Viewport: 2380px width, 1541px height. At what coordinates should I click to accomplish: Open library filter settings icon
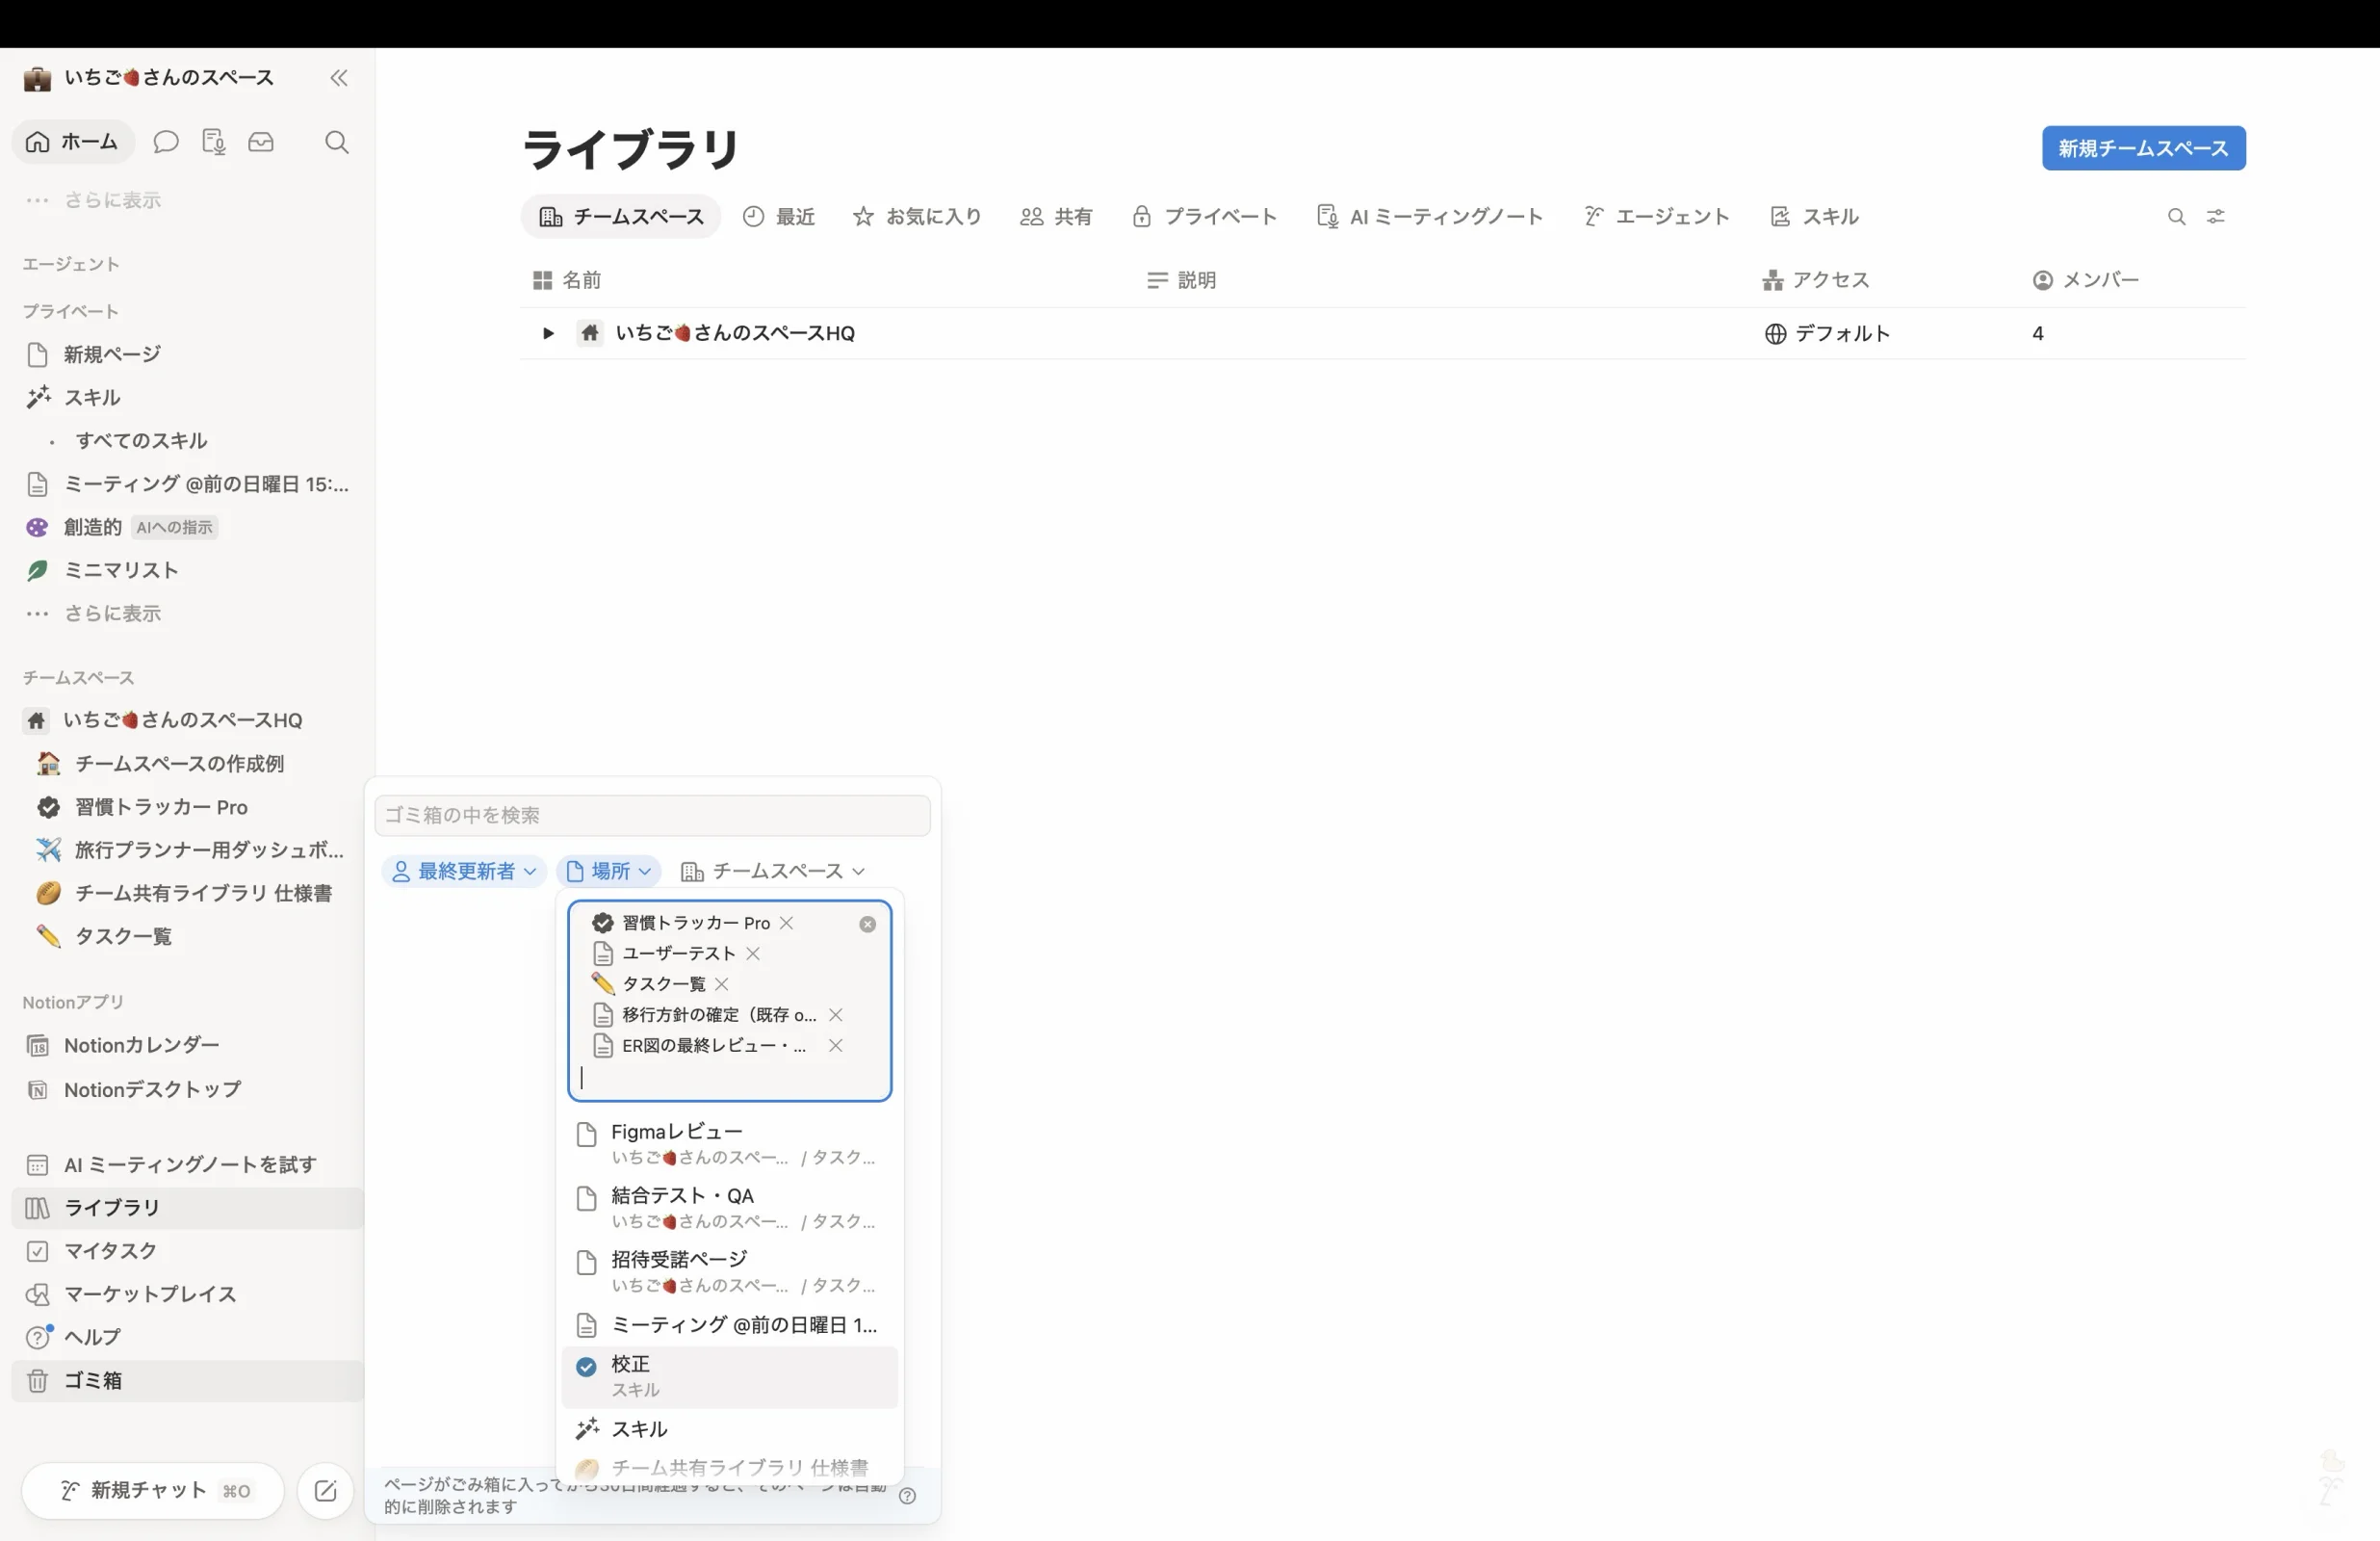[2216, 216]
